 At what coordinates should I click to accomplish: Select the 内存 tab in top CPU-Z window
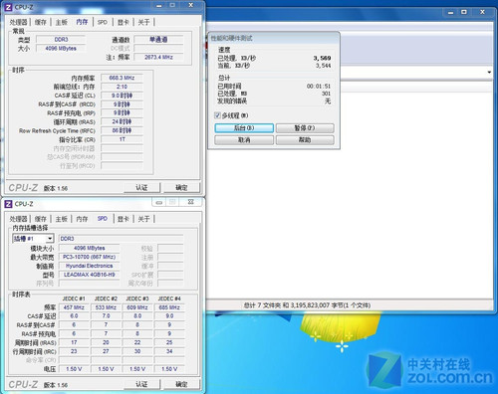point(82,22)
